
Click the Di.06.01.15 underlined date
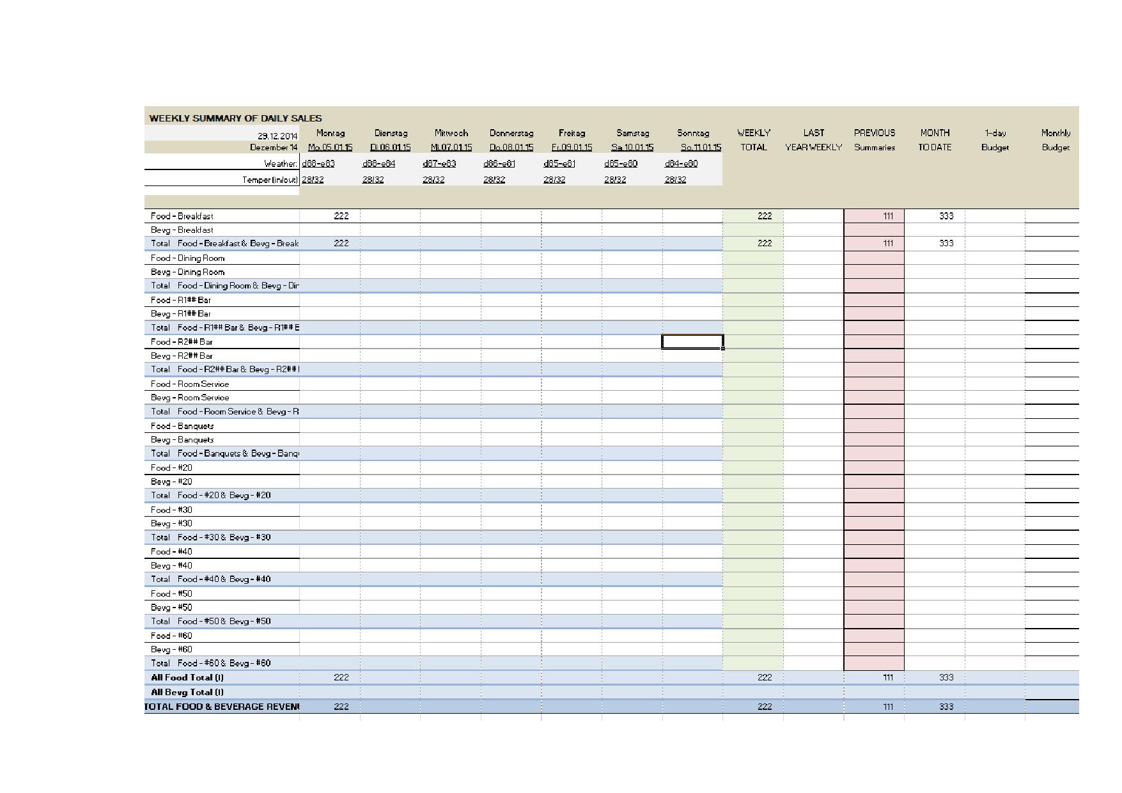(x=390, y=147)
